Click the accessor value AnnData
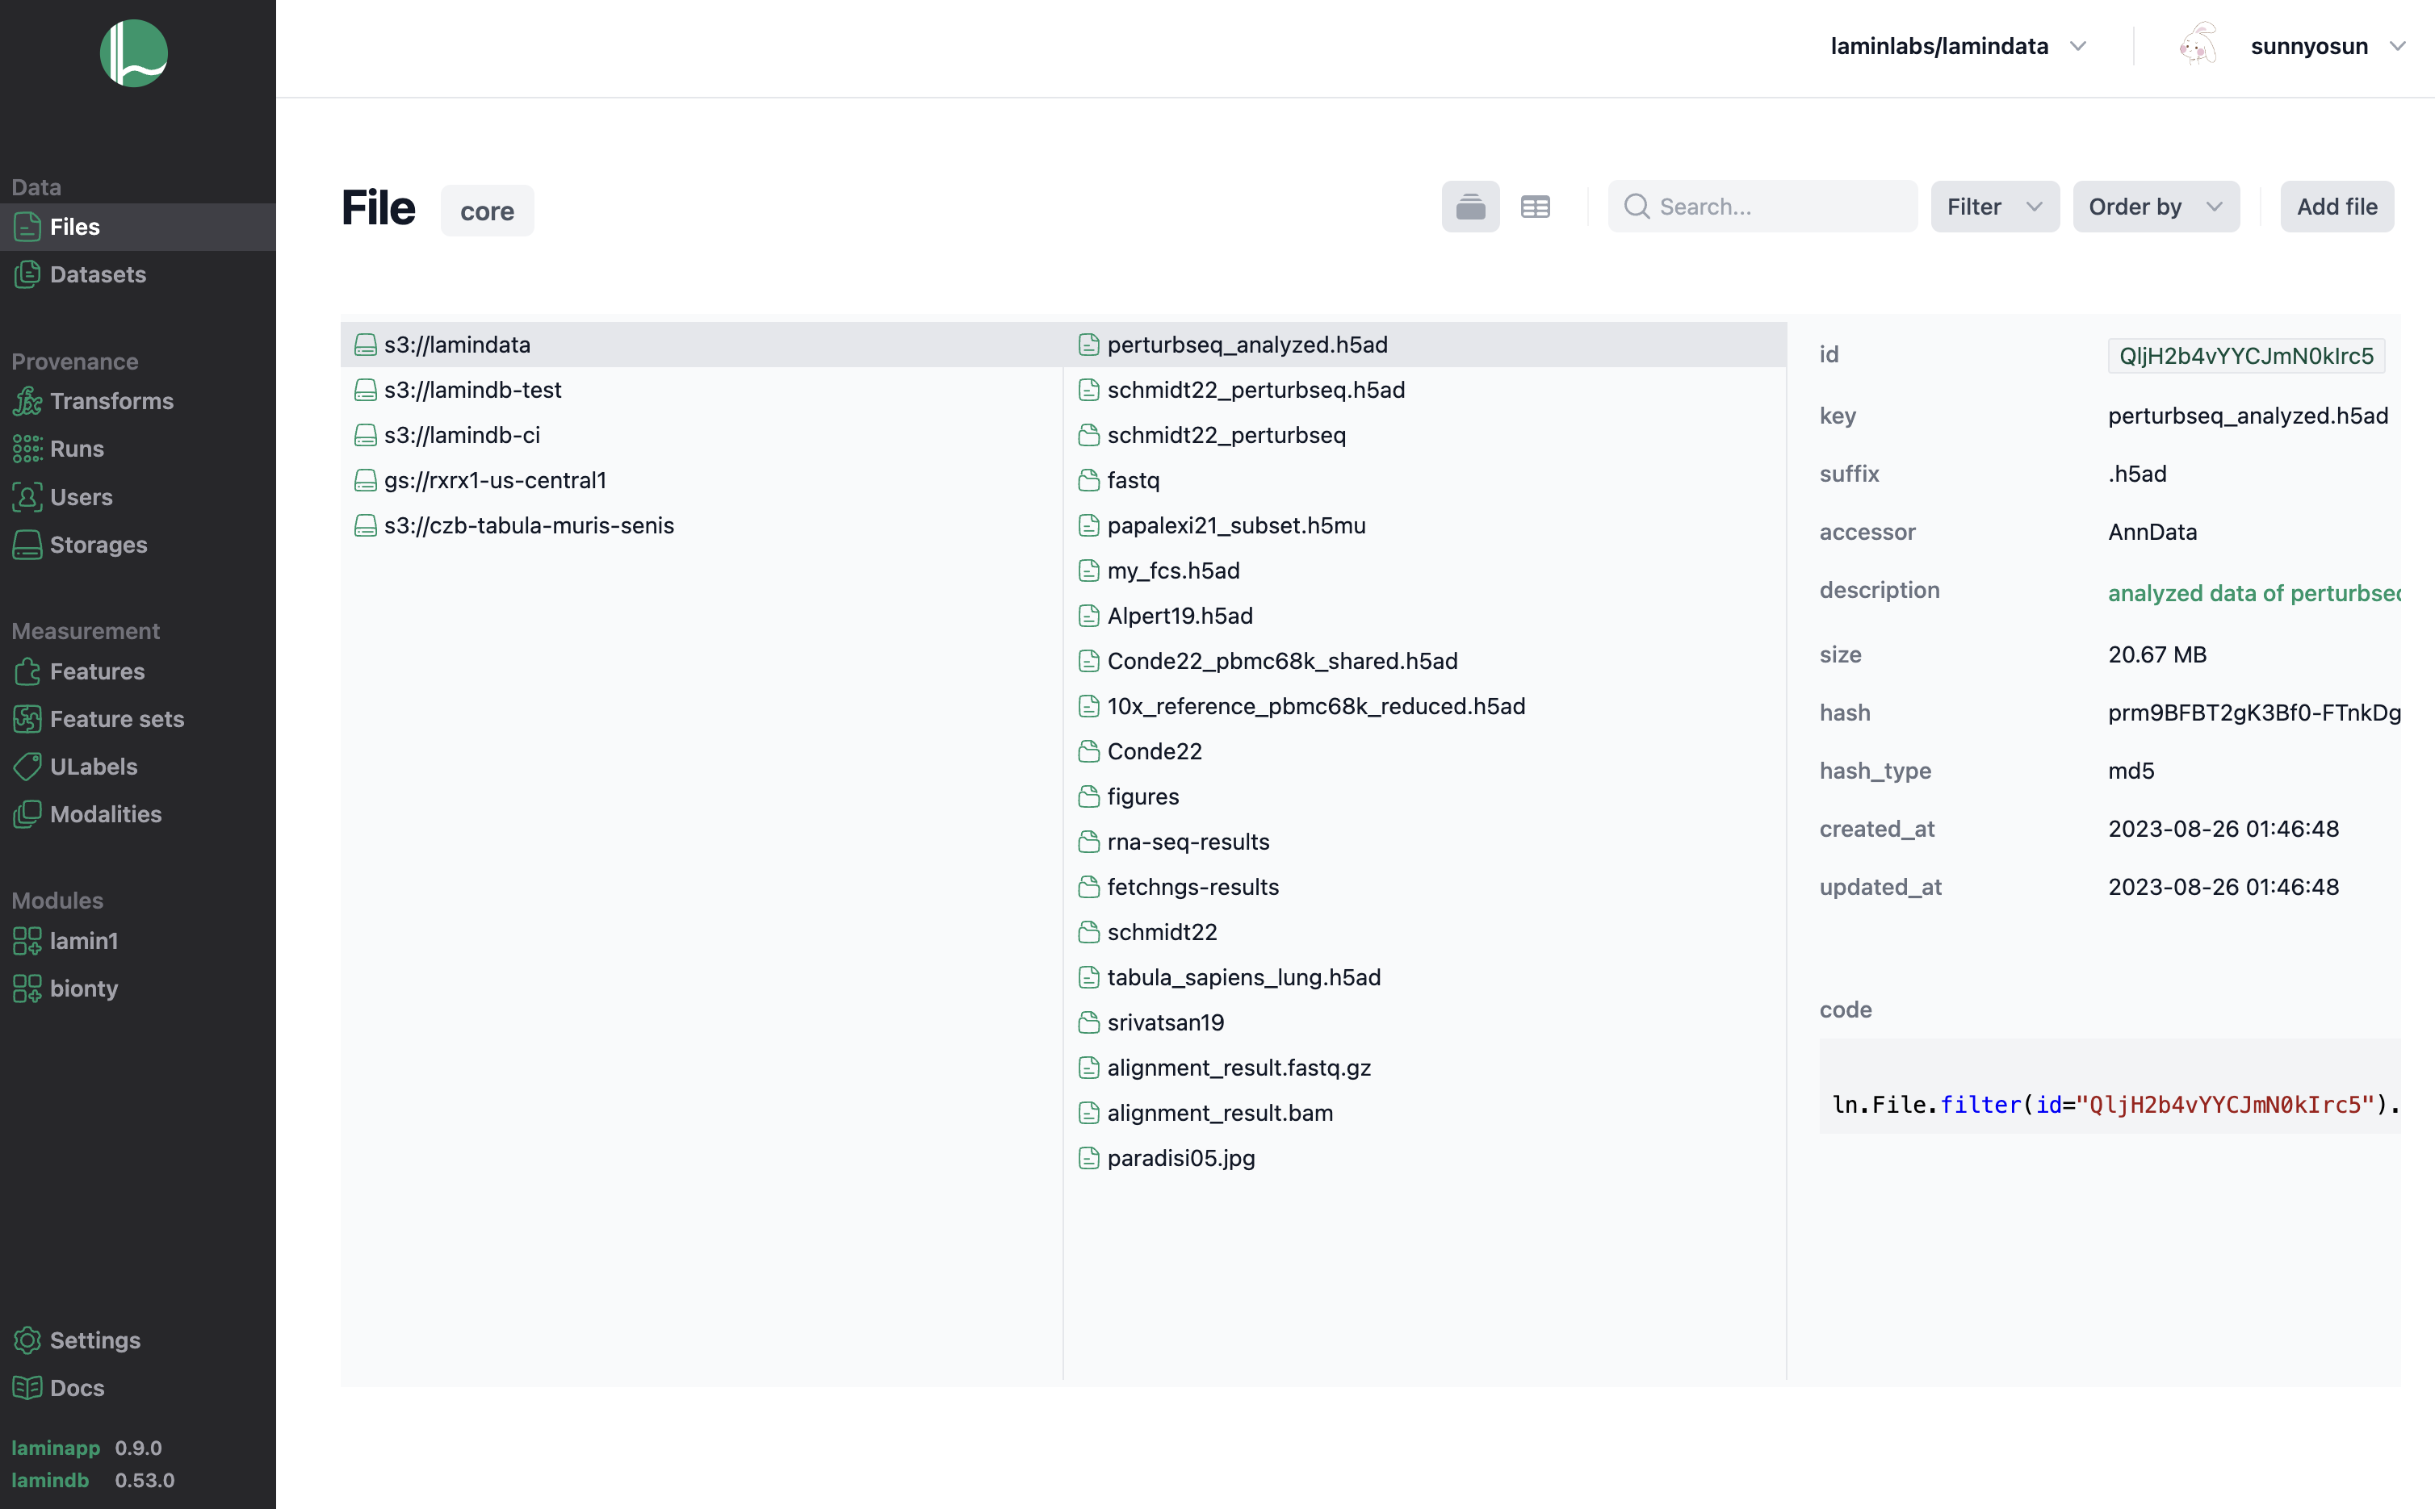2435x1509 pixels. [x=2152, y=532]
